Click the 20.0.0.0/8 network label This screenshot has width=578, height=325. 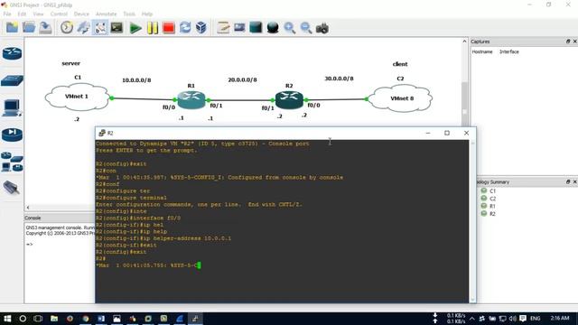[x=242, y=79]
